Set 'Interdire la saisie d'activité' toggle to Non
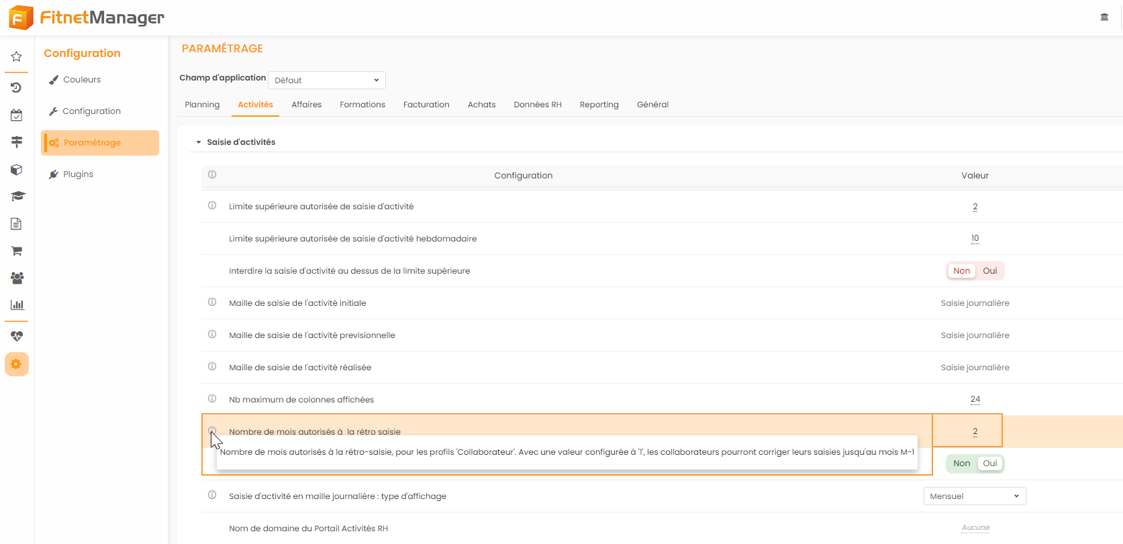This screenshot has width=1123, height=544. tap(961, 271)
